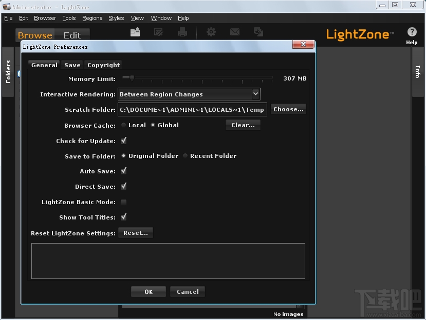Enable LightZone Basic Mode
The width and height of the screenshot is (426, 320).
[123, 202]
